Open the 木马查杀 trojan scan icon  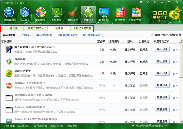coord(25,14)
